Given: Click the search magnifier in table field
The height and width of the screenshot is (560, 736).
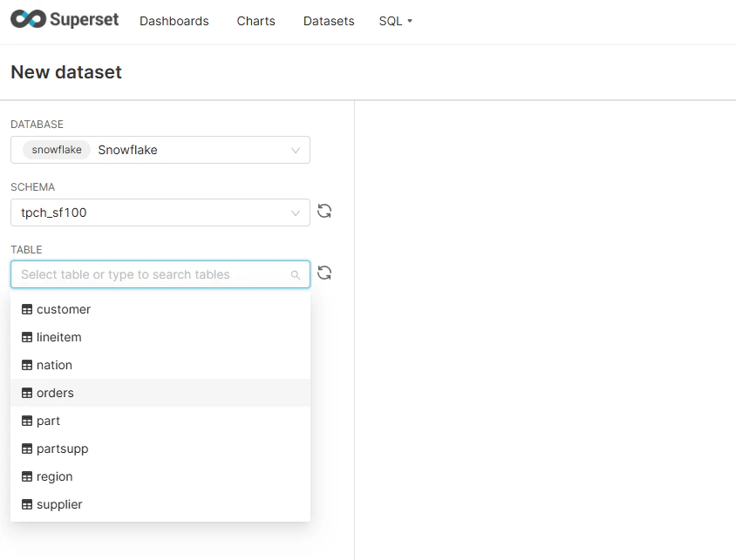Looking at the screenshot, I should 296,274.
